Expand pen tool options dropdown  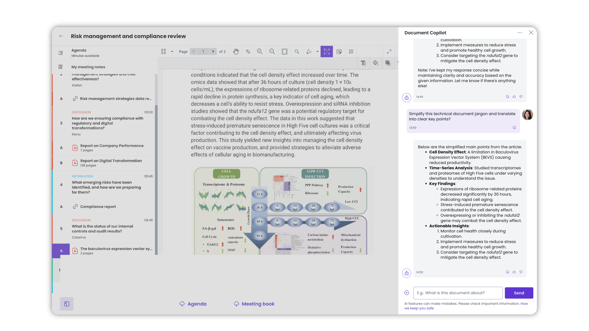pyautogui.click(x=317, y=52)
